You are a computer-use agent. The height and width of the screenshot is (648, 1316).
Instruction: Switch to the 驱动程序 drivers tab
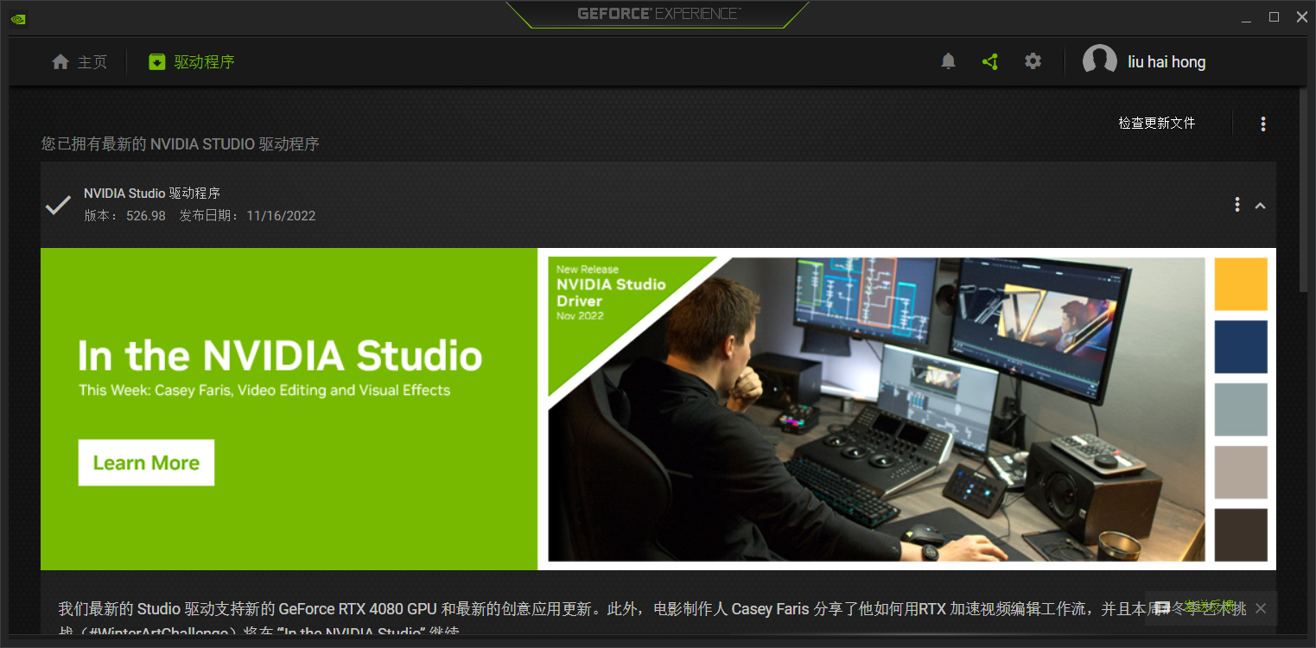191,62
